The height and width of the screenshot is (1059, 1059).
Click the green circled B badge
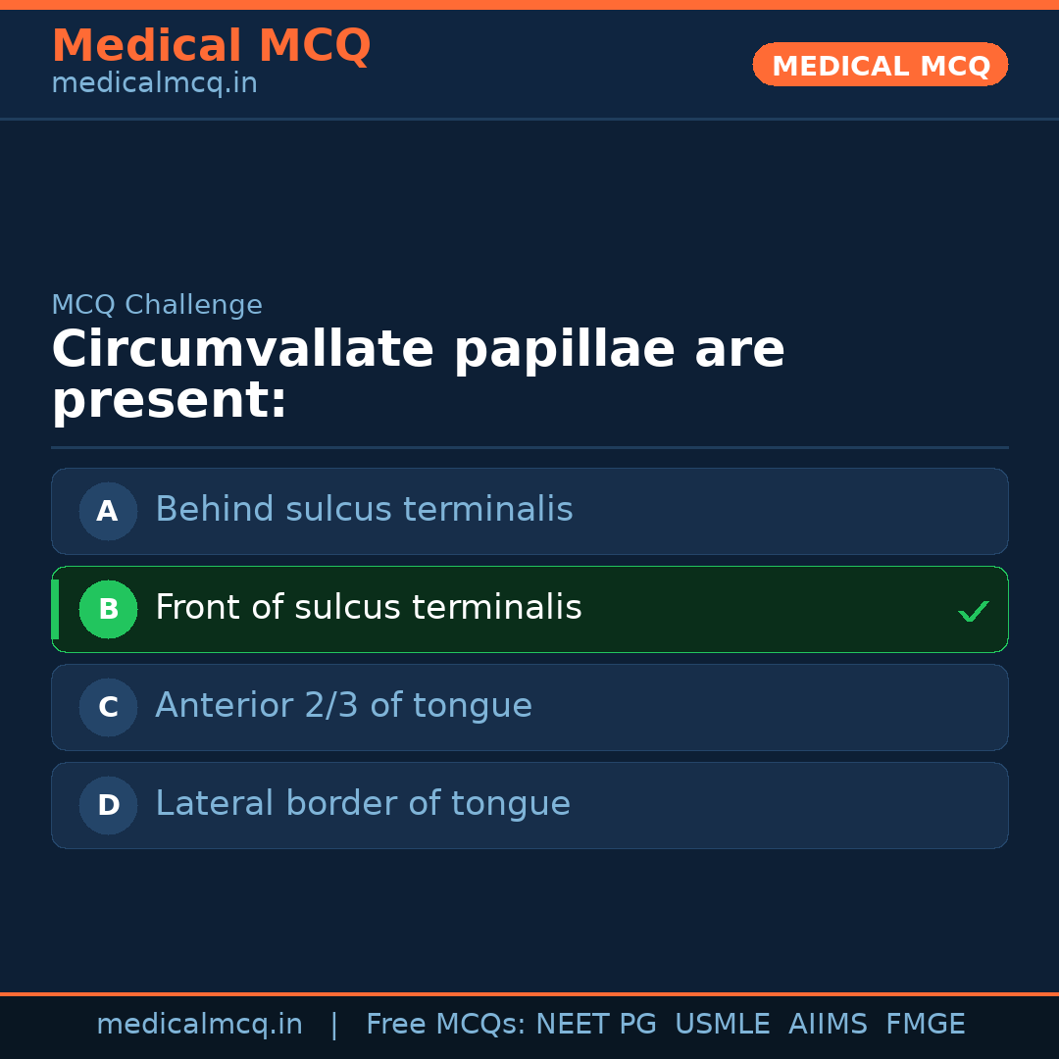tap(108, 609)
